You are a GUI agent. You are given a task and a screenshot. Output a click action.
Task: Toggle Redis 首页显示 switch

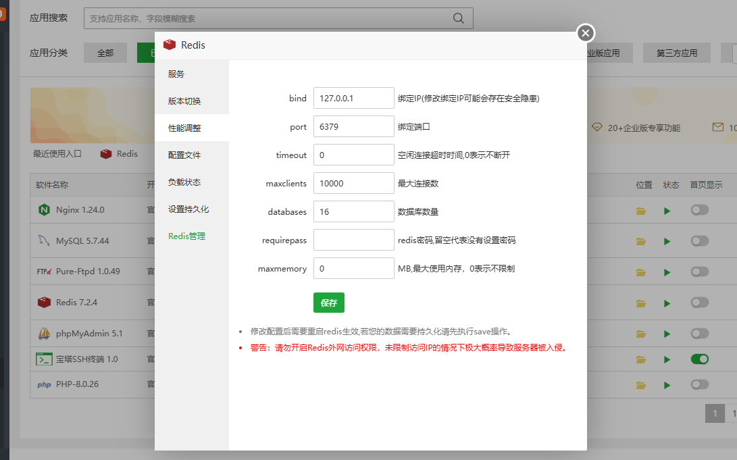tap(700, 303)
